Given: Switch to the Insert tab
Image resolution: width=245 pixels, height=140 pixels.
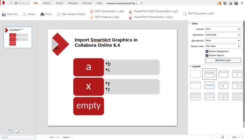Looking at the screenshot, I should point(59,3).
